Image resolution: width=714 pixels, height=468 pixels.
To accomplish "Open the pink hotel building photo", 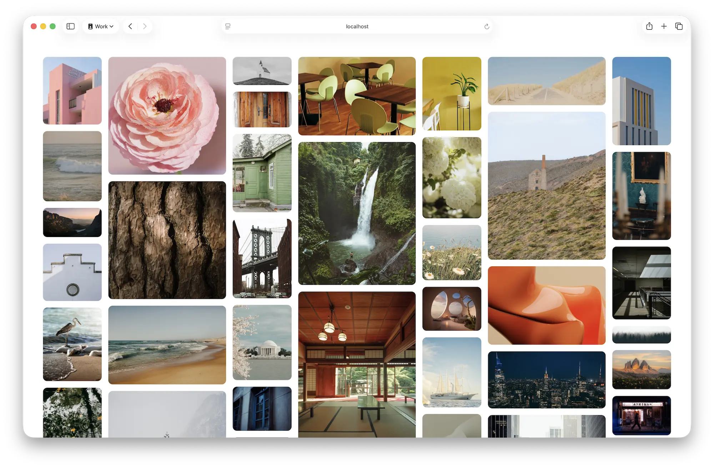I will [72, 91].
